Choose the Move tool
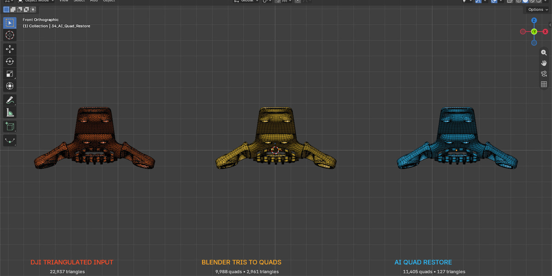Viewport: 552px width, 276px height. [x=10, y=49]
